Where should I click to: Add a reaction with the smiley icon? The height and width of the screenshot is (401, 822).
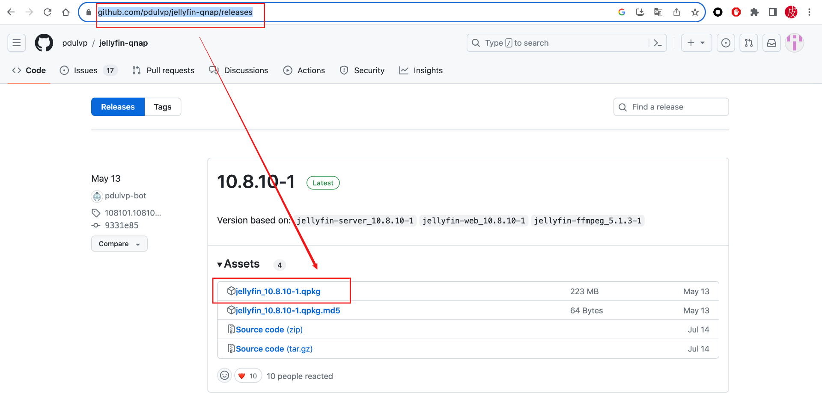[225, 376]
